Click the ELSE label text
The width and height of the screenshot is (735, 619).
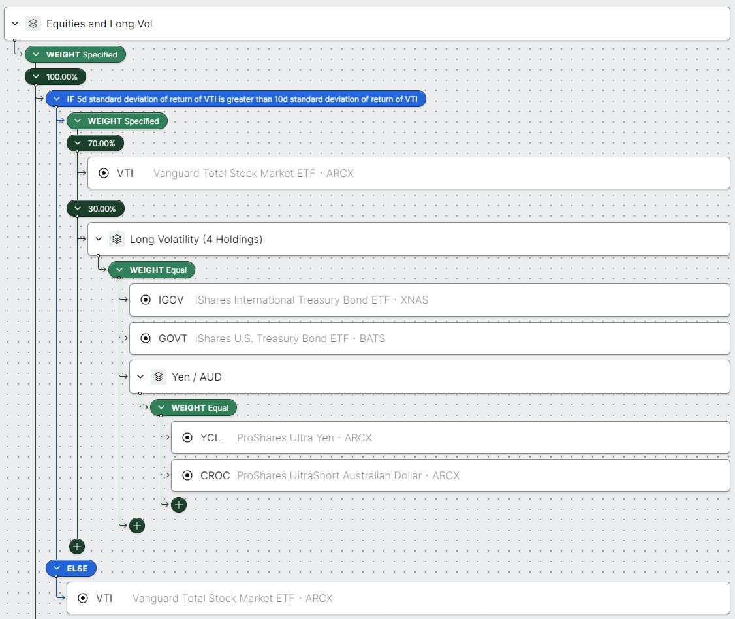77,568
